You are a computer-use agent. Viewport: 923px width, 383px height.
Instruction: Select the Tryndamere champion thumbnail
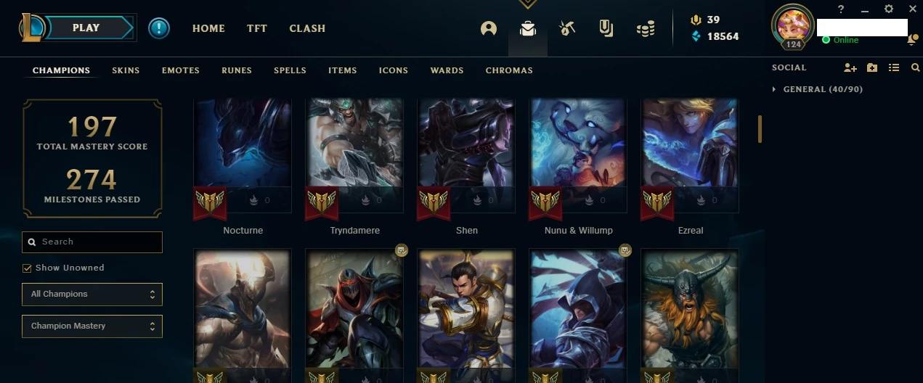(354, 156)
